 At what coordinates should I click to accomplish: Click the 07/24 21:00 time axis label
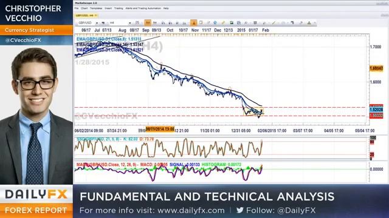[117, 131]
